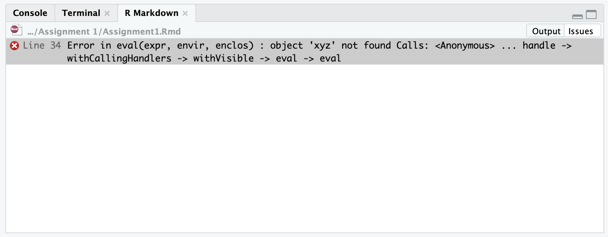Viewport: 608px width, 237px height.
Task: Jump to Line 34 via the error entry
Action: 42,45
